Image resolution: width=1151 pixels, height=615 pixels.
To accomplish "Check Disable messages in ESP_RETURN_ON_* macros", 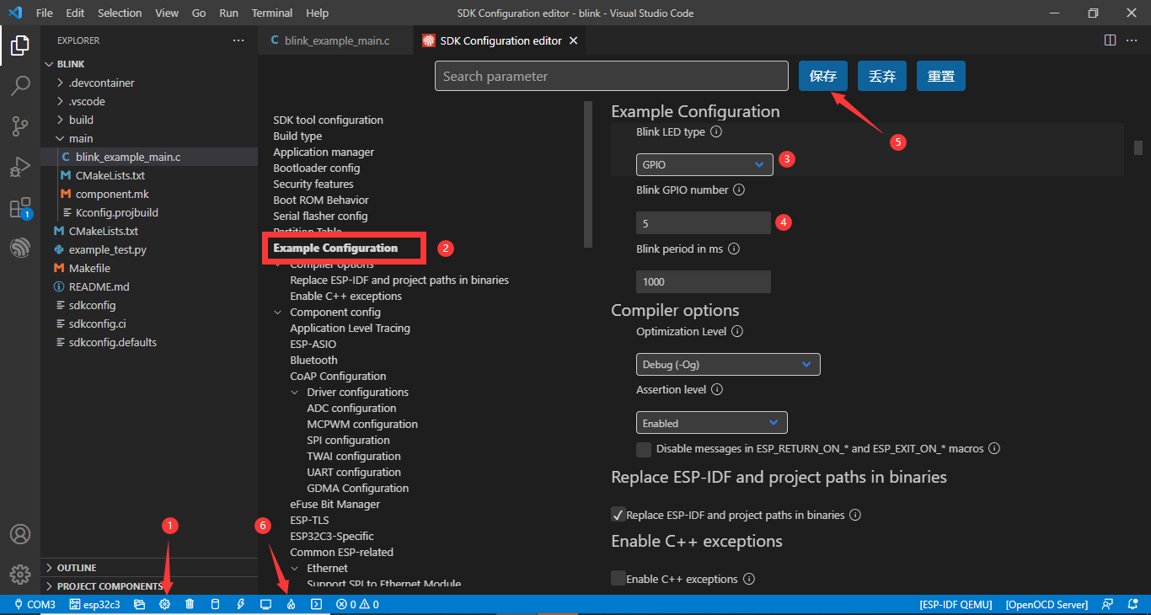I will click(643, 449).
